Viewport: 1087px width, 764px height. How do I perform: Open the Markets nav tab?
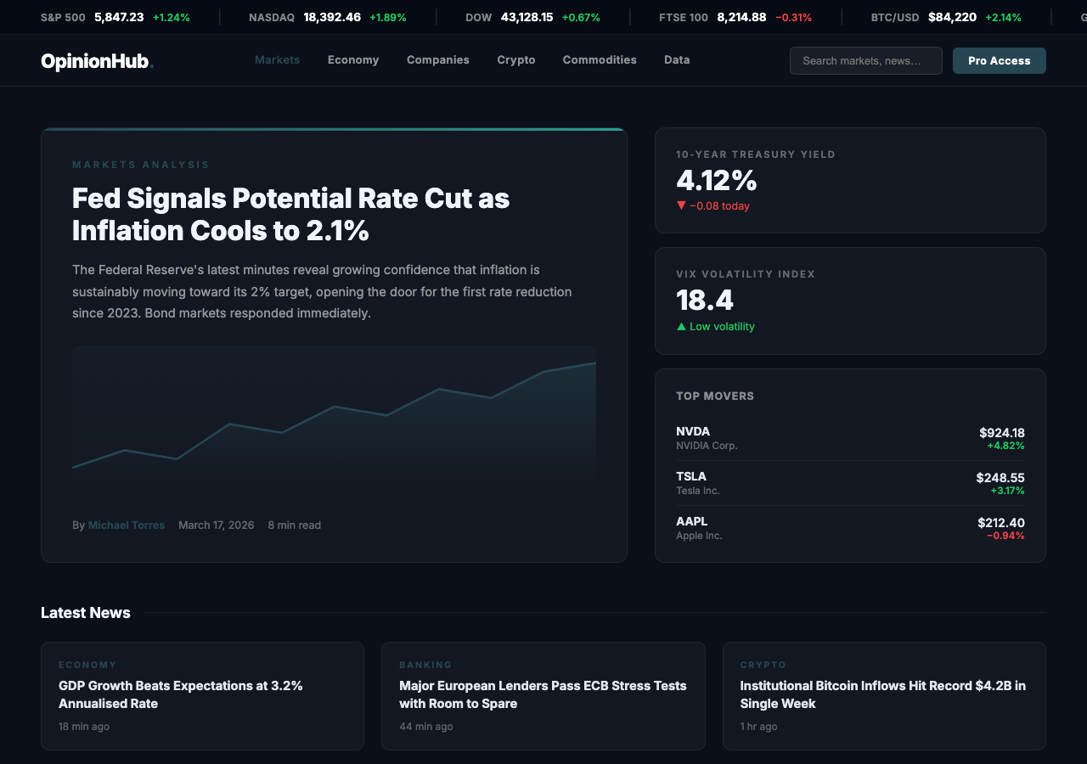pyautogui.click(x=277, y=60)
